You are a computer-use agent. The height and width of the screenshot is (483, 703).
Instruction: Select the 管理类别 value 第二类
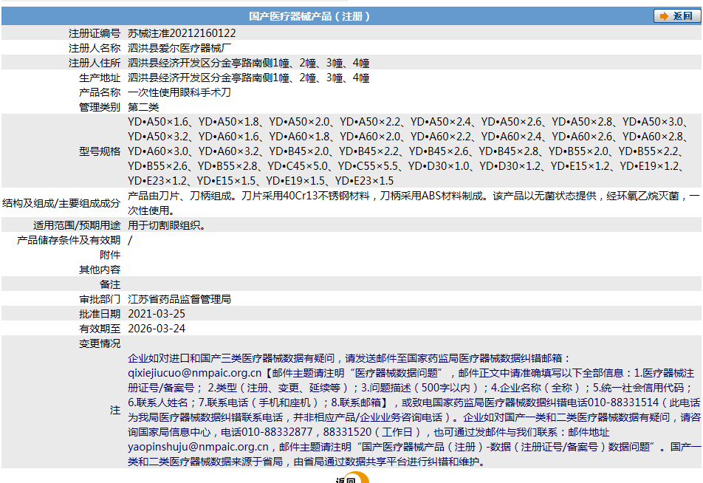(143, 109)
